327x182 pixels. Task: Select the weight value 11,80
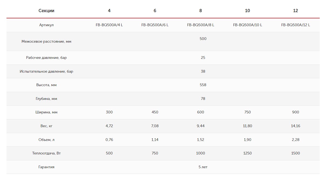point(247,126)
